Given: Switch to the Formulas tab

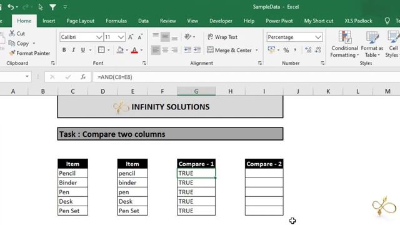Looking at the screenshot, I should pyautogui.click(x=116, y=21).
